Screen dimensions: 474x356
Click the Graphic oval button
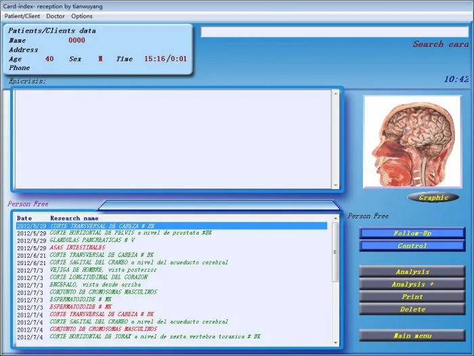coord(433,198)
